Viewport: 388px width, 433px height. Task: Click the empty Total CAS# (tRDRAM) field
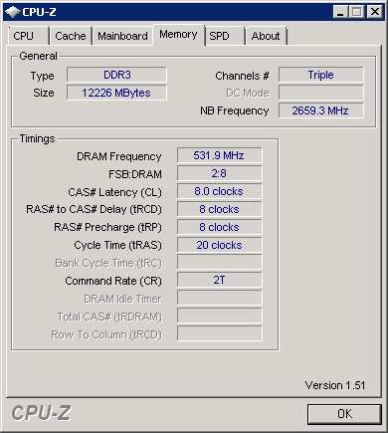click(x=219, y=316)
